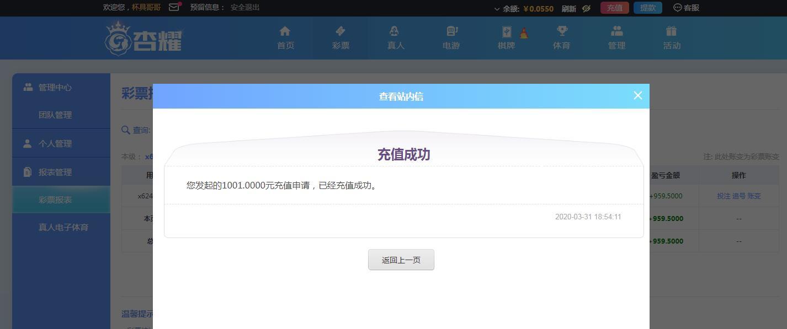Open 客服 customer service chat
The image size is (787, 329).
coord(686,8)
